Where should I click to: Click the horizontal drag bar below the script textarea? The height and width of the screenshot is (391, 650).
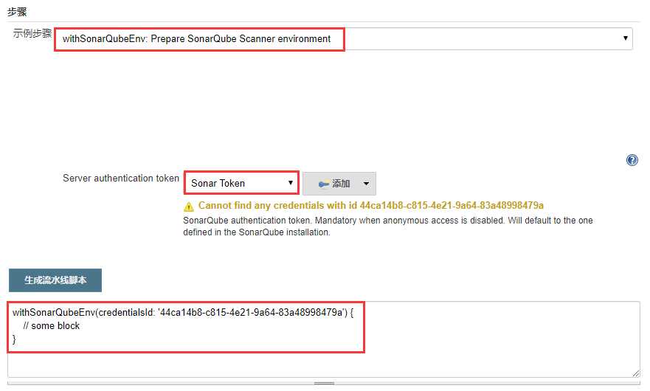pyautogui.click(x=324, y=383)
